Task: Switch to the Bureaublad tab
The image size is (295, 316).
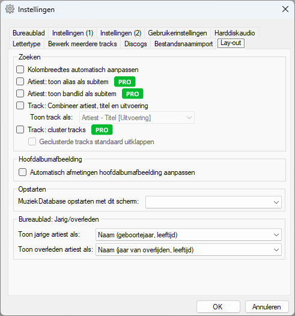Action: pyautogui.click(x=29, y=33)
